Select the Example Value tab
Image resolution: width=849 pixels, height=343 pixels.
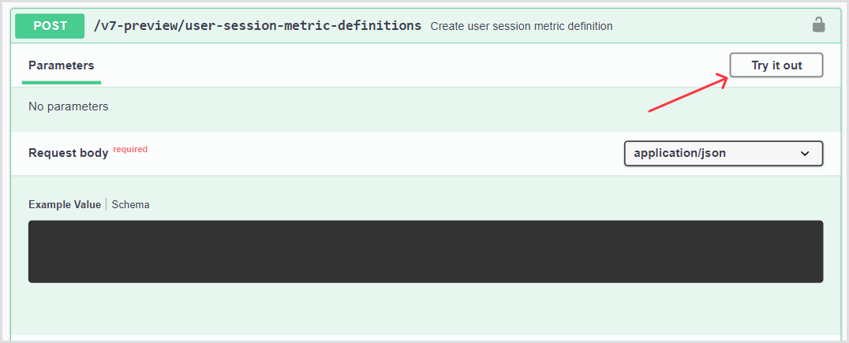[65, 204]
